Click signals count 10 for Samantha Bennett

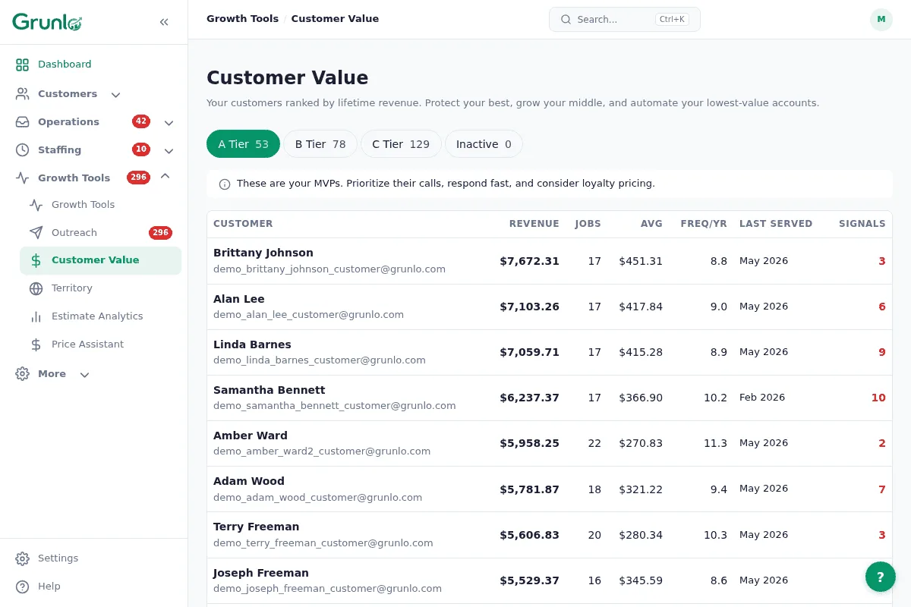click(x=878, y=398)
